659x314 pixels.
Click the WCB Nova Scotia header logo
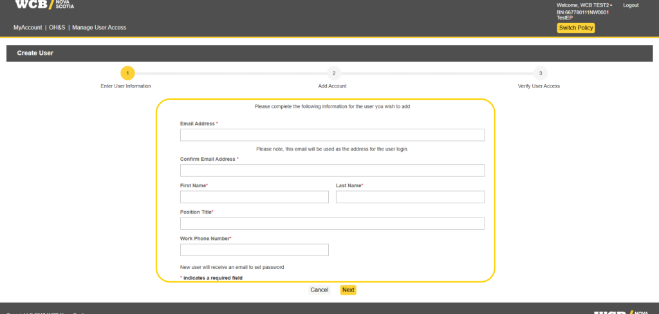pyautogui.click(x=44, y=5)
